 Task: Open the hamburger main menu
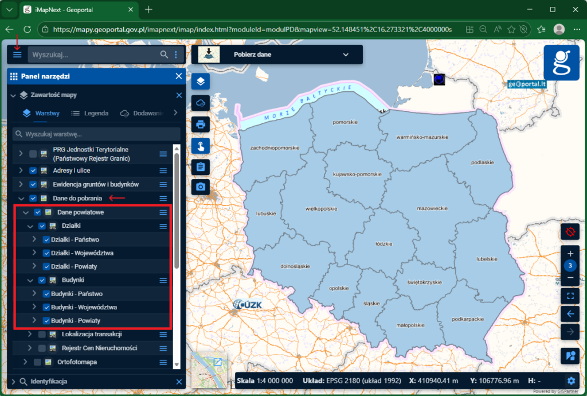pyautogui.click(x=17, y=55)
